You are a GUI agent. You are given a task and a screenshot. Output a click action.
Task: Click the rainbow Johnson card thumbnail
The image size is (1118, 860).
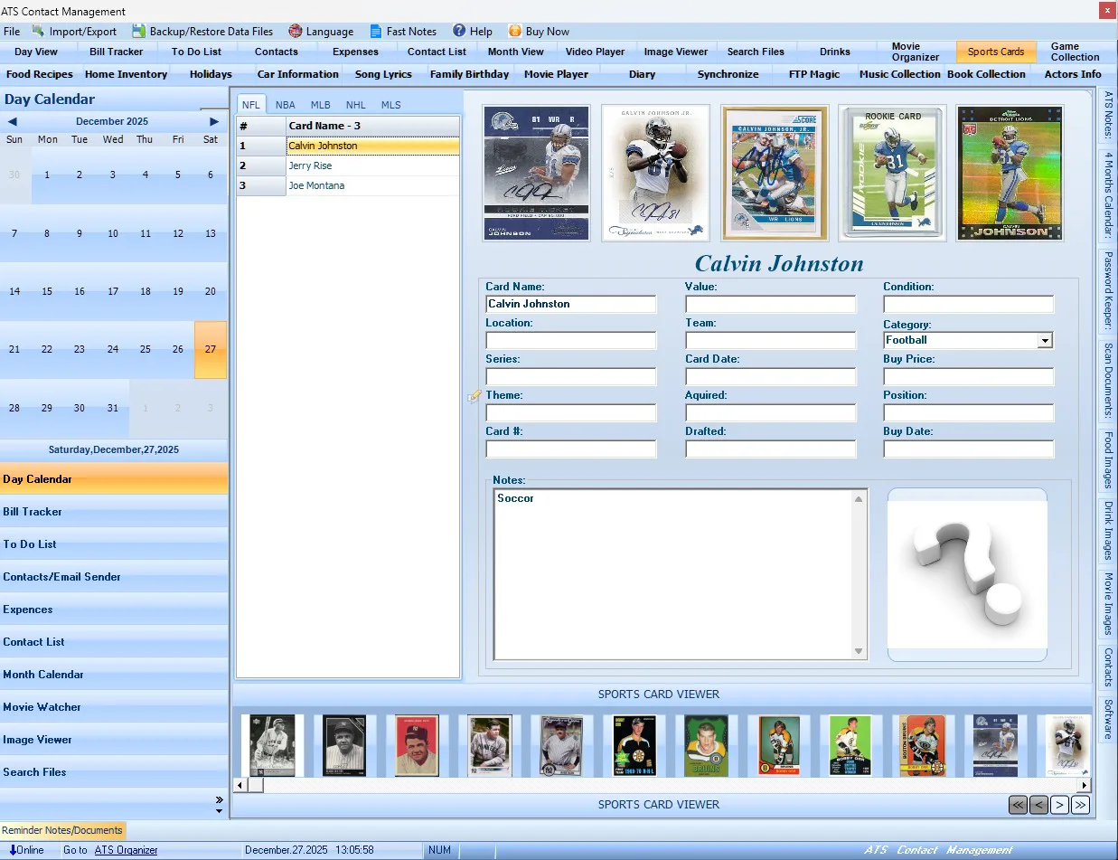(1010, 173)
